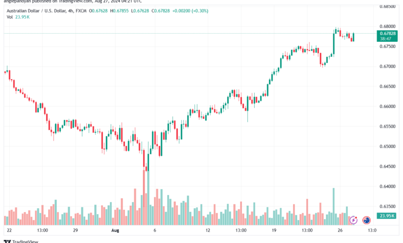Image resolution: width=403 pixels, height=243 pixels.
Task: Click the Australian flag event icon
Action: (x=366, y=220)
